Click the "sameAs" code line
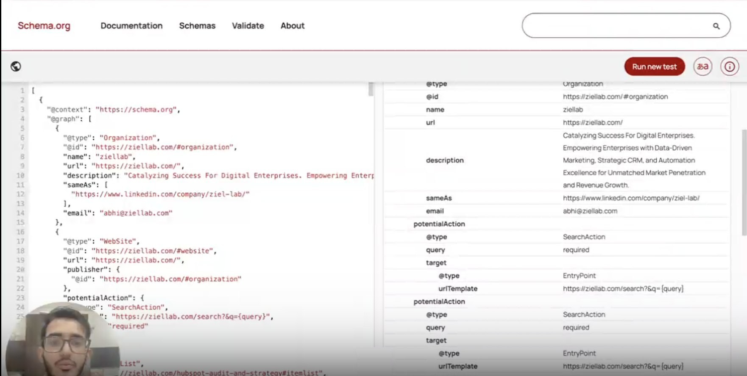 point(86,185)
